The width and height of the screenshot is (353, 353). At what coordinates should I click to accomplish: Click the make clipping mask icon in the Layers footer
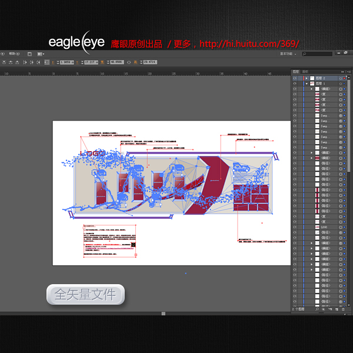click(324, 309)
